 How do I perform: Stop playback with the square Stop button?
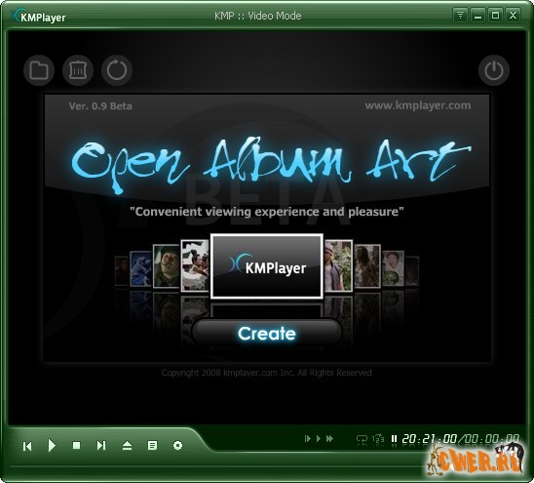click(76, 446)
